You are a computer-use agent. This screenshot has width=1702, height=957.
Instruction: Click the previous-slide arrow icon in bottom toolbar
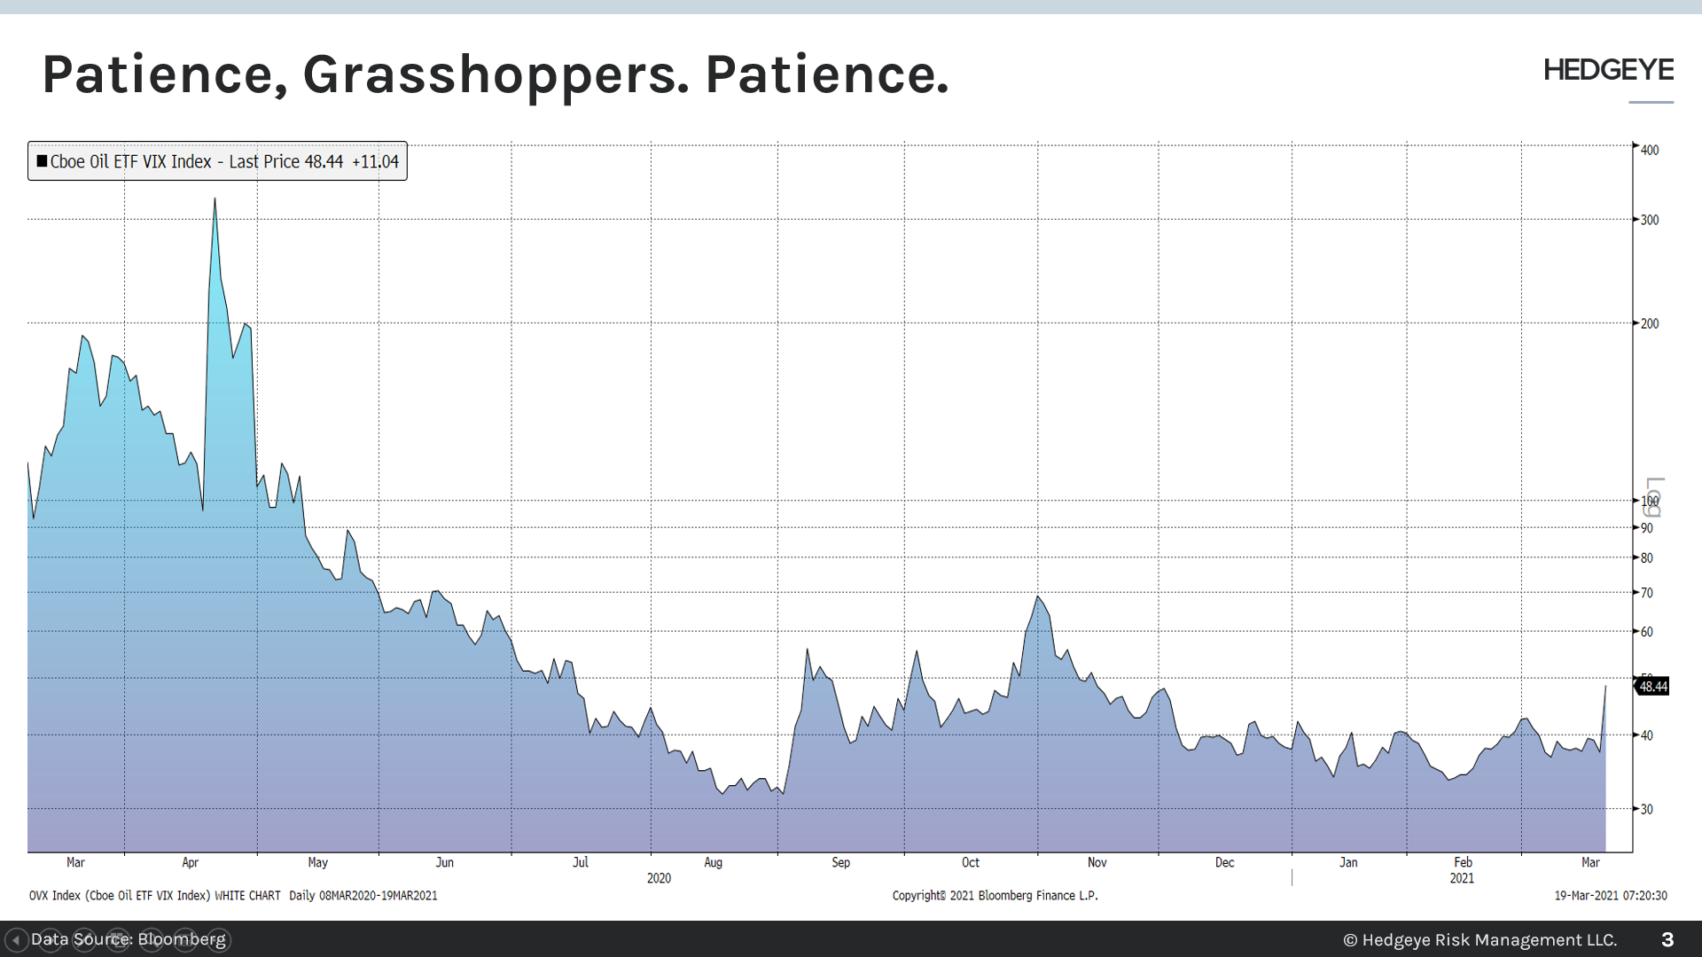[17, 940]
